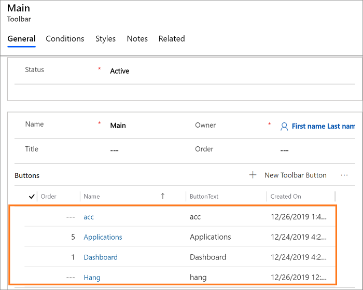The height and width of the screenshot is (290, 363).
Task: Click the Active status value
Action: [120, 71]
